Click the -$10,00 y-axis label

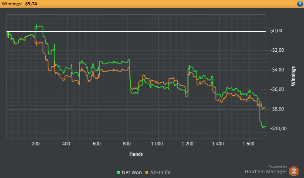[278, 128]
